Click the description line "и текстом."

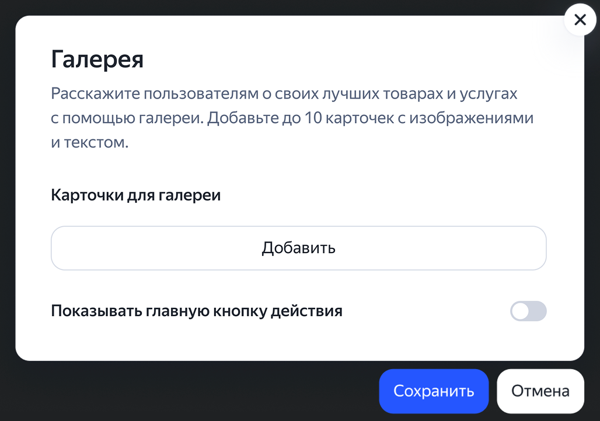pyautogui.click(x=89, y=143)
